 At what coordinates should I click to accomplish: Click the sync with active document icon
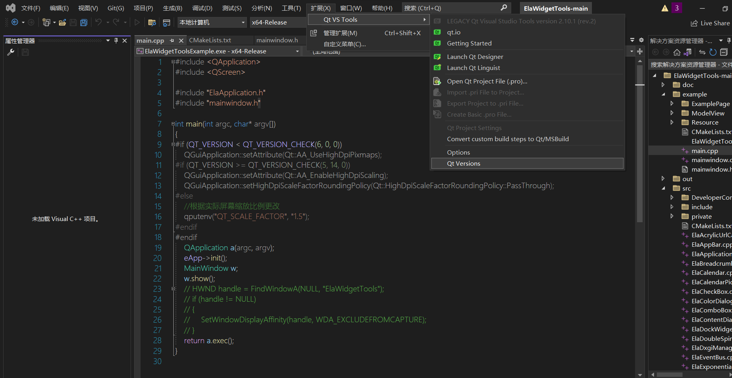pyautogui.click(x=702, y=52)
